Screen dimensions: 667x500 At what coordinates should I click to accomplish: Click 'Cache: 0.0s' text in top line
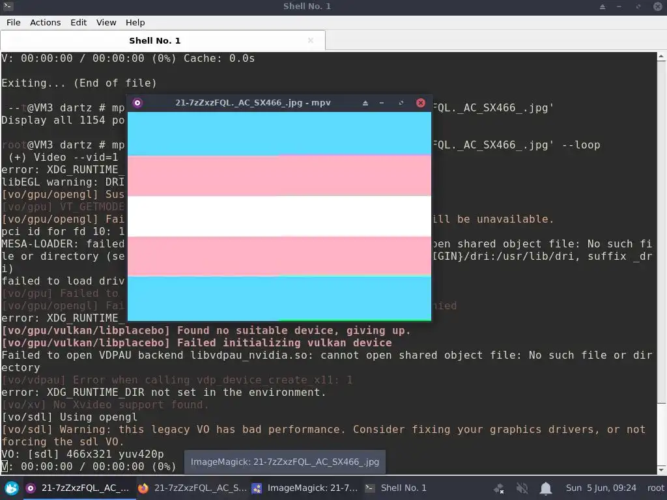point(219,58)
